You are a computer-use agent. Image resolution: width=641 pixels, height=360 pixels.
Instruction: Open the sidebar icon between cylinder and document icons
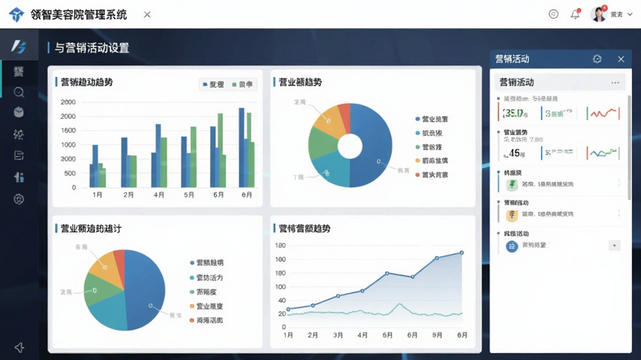click(x=19, y=134)
